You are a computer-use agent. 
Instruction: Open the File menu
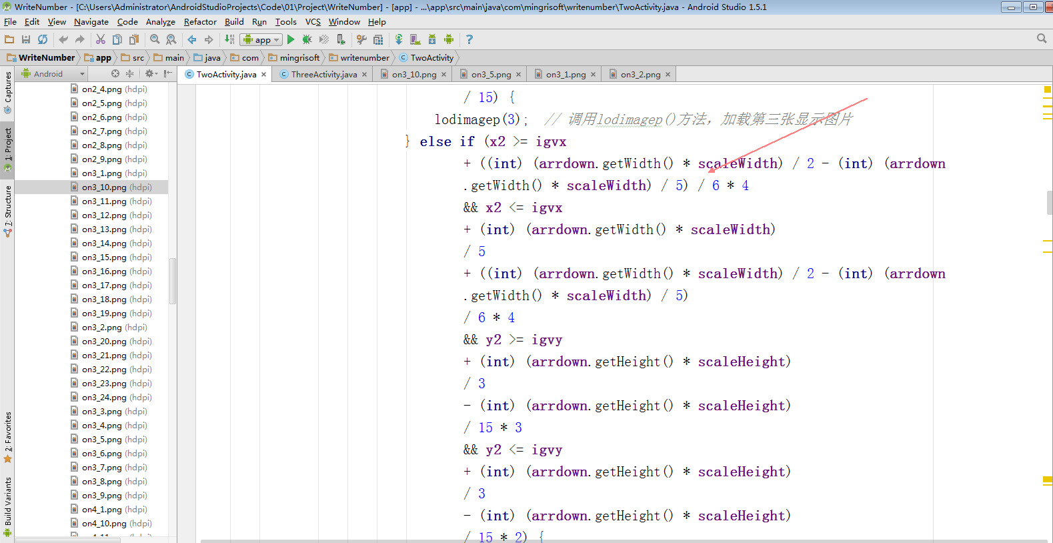(x=10, y=21)
